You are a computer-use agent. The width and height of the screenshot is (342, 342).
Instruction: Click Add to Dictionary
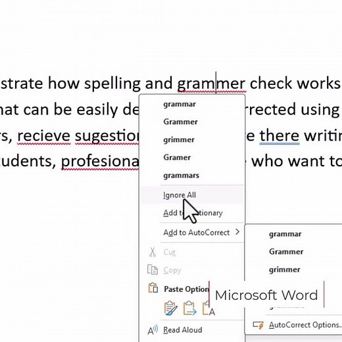(193, 213)
